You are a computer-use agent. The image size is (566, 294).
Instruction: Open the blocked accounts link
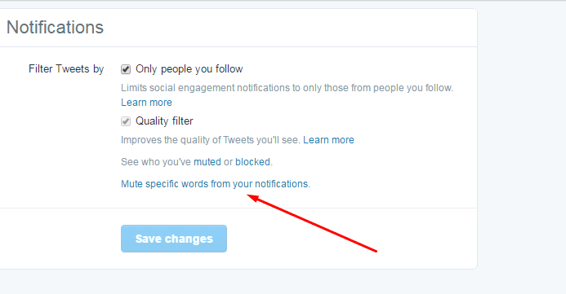pos(252,162)
